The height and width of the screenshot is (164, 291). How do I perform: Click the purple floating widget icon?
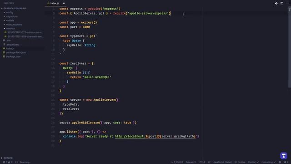pyautogui.click(x=284, y=156)
